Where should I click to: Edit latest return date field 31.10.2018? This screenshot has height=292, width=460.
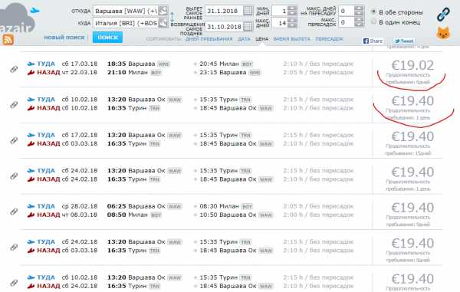click(224, 27)
